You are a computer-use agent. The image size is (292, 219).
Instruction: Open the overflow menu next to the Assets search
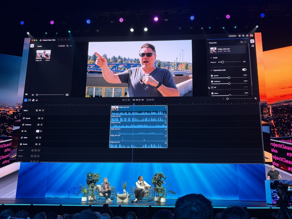[71, 46]
